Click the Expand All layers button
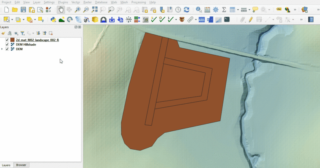The image size is (320, 168). pyautogui.click(x=38, y=34)
